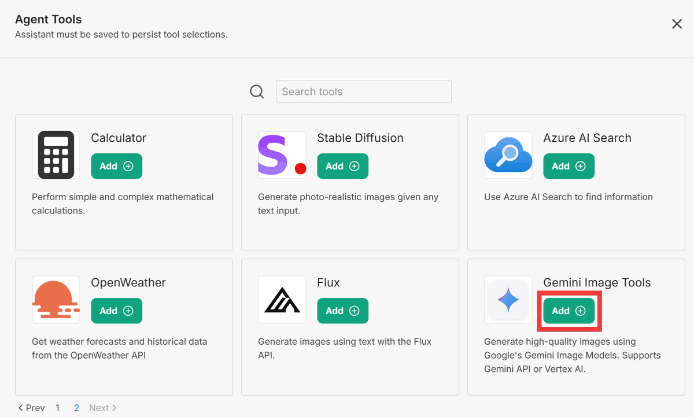Switch to page 1 of tools

[x=58, y=408]
